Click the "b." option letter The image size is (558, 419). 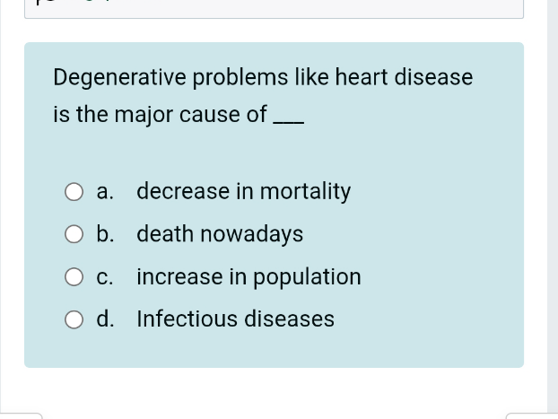pos(106,234)
